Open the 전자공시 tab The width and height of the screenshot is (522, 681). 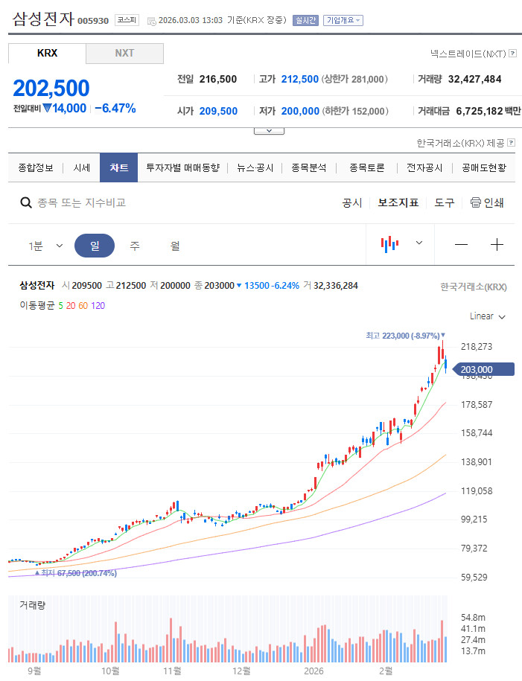pos(424,167)
